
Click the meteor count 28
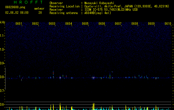click(40, 13)
